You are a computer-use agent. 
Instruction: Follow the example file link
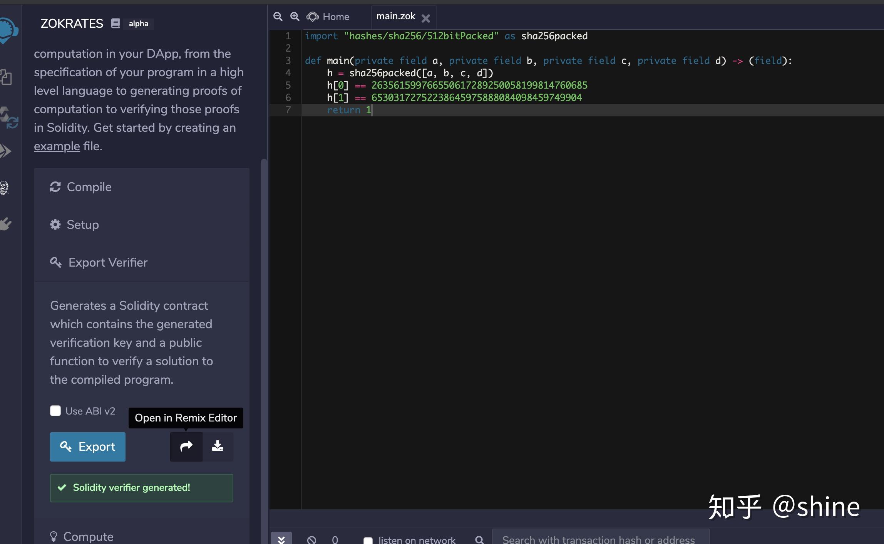click(57, 146)
